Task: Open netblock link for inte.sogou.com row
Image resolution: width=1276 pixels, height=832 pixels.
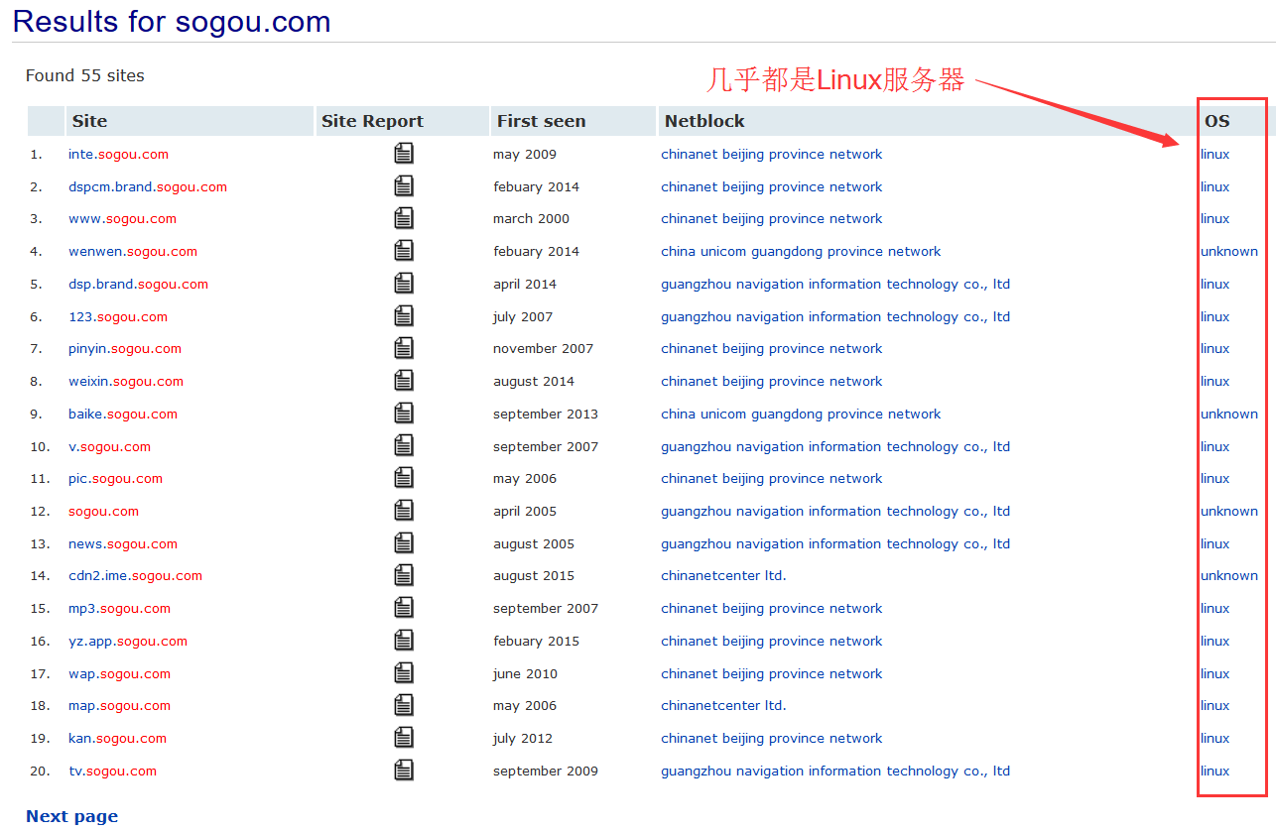Action: [771, 154]
